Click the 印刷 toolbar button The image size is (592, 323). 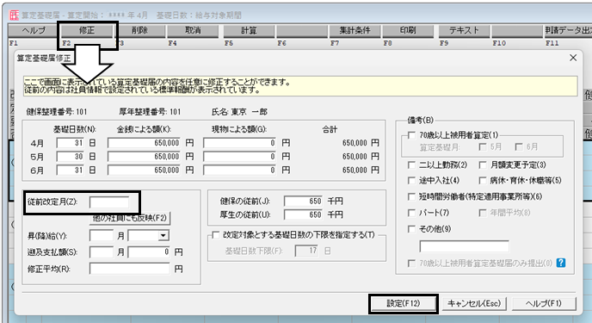point(408,31)
